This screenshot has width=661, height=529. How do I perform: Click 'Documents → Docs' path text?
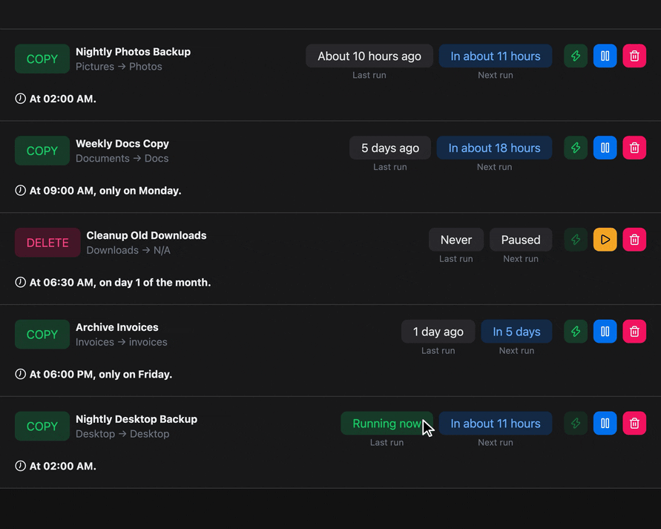pyautogui.click(x=122, y=159)
